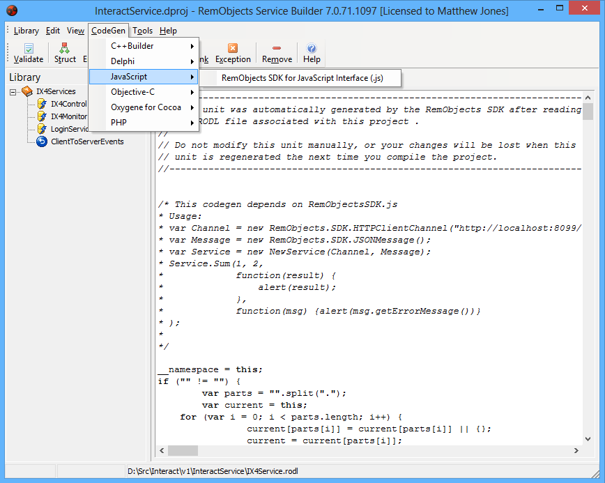
Task: Click the application icon in title bar
Action: [x=12, y=10]
